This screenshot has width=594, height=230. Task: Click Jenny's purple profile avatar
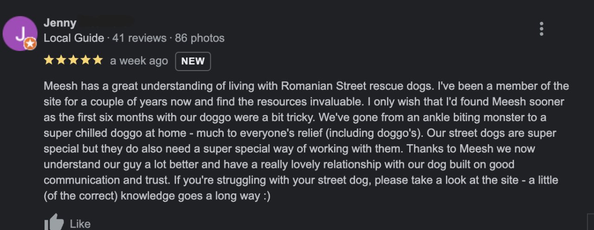click(19, 33)
